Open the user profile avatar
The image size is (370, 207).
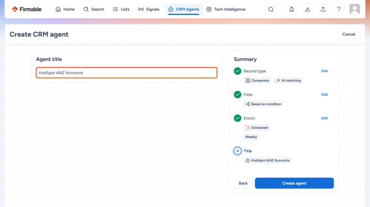coord(355,9)
